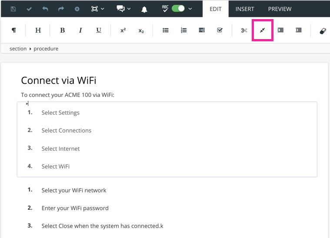Click the 'Select your WiFi network' step

74,191
